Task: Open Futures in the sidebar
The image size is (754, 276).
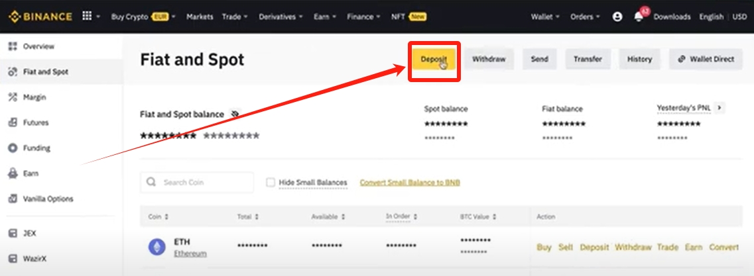Action: [36, 122]
